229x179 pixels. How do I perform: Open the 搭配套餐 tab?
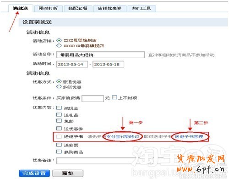78,8
